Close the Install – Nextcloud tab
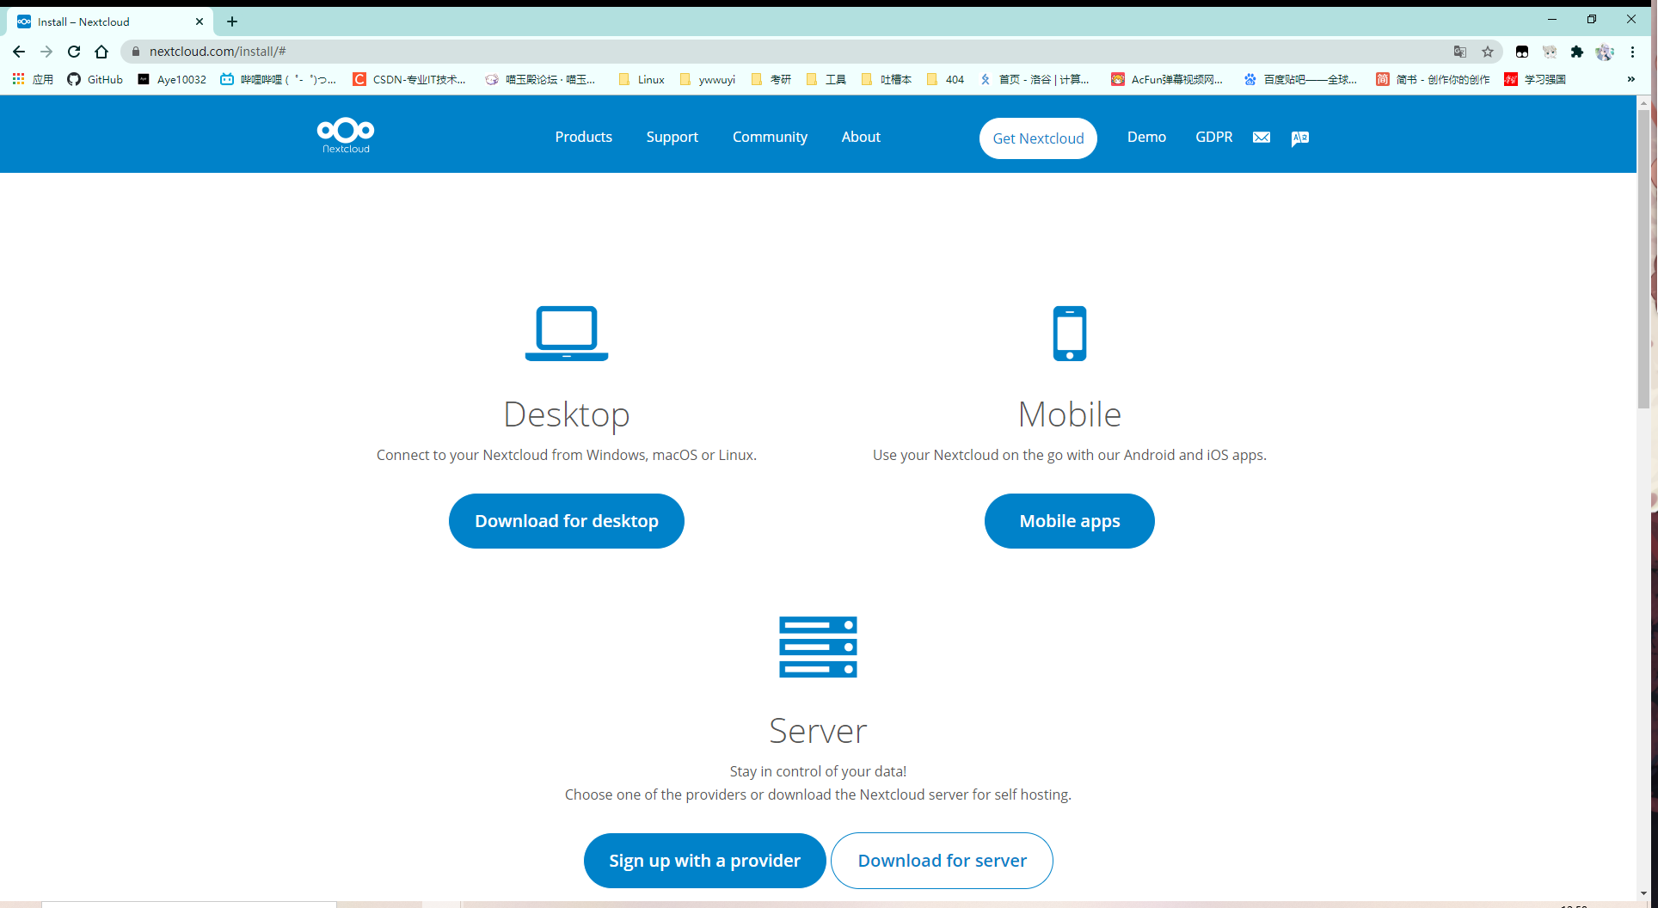The height and width of the screenshot is (908, 1658). point(200,21)
